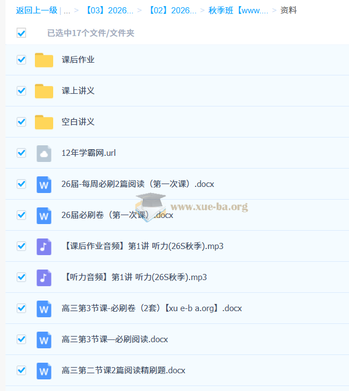The image size is (349, 391).
Task: Click the Word icon for 26届必刷卷 document
Action: pyautogui.click(x=44, y=215)
